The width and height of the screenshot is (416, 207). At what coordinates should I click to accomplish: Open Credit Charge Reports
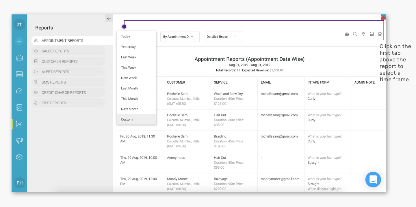[x=68, y=93]
